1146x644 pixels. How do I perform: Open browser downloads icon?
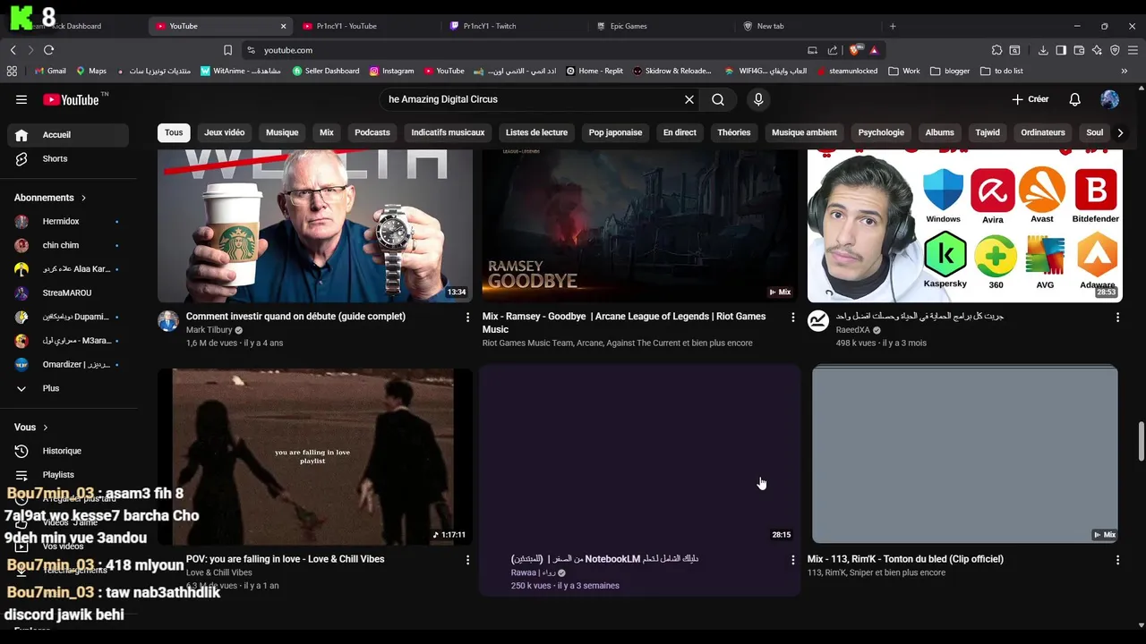pyautogui.click(x=1043, y=50)
